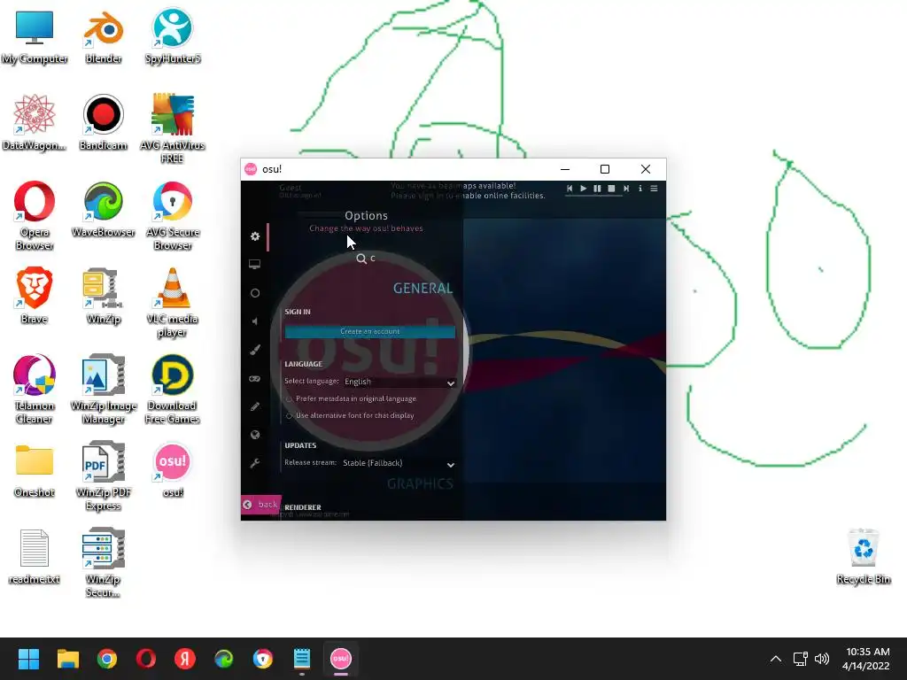Open the network status tray icon
907x680 pixels.
801,659
